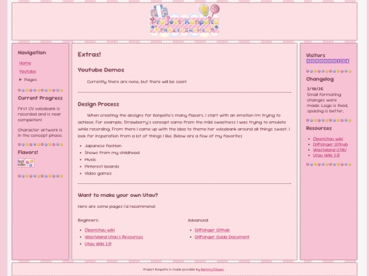This screenshot has height=276, width=369.
Task: Click the 'Extras!' page heading
Action: click(x=90, y=55)
